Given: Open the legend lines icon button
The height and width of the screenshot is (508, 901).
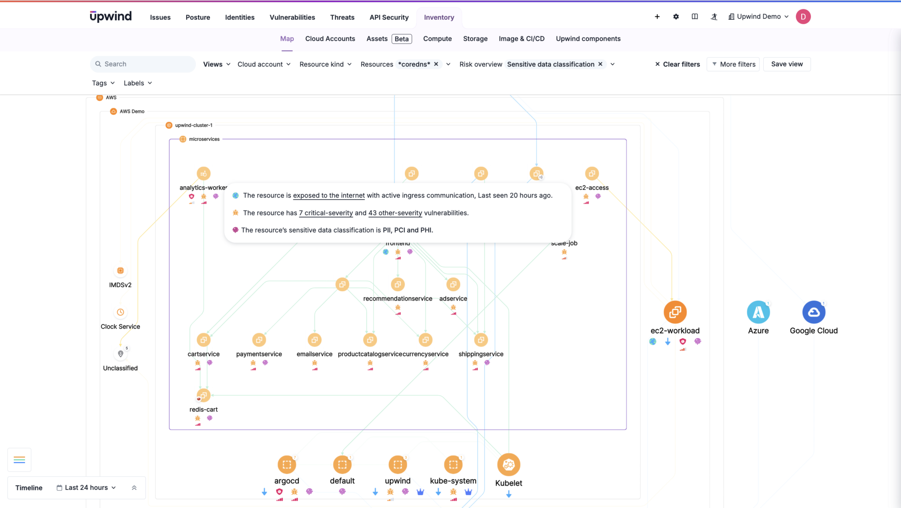Looking at the screenshot, I should tap(19, 460).
